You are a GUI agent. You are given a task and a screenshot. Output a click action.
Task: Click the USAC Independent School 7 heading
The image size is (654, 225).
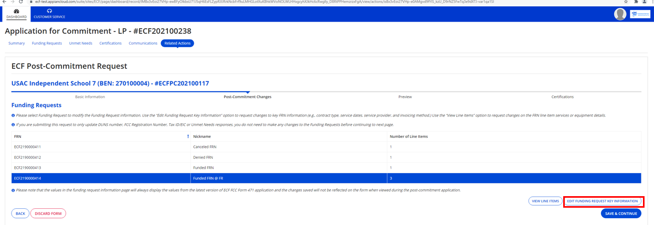click(x=110, y=83)
